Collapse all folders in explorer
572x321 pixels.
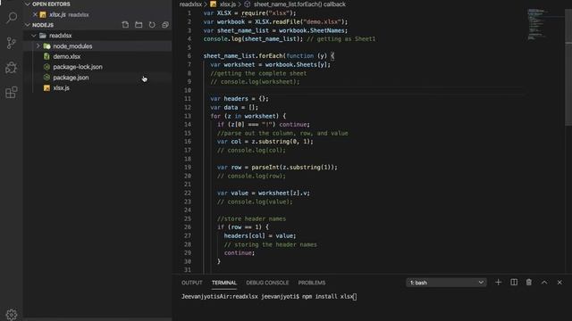165,25
